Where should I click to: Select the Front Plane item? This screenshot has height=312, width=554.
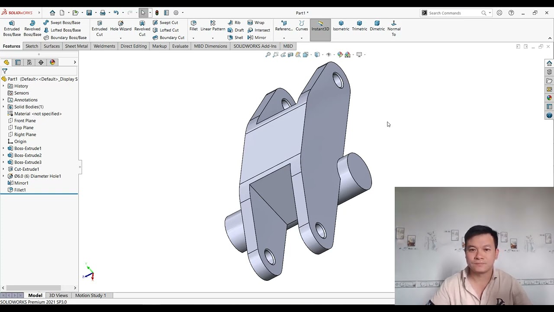pos(22,120)
